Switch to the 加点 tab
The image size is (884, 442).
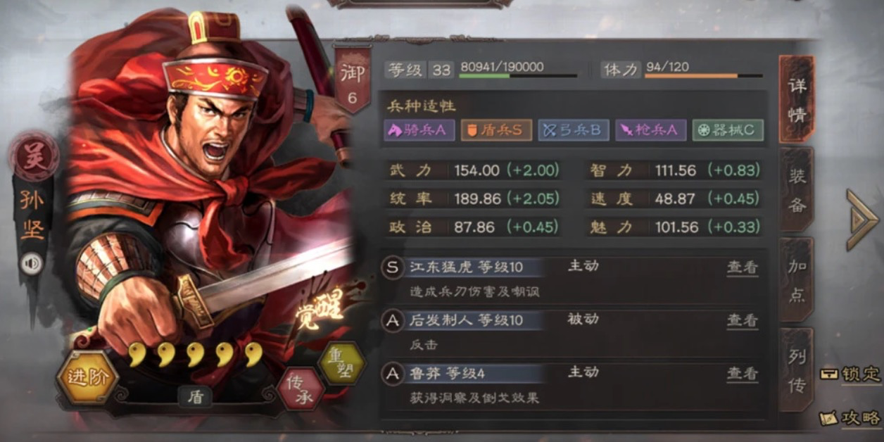[797, 280]
